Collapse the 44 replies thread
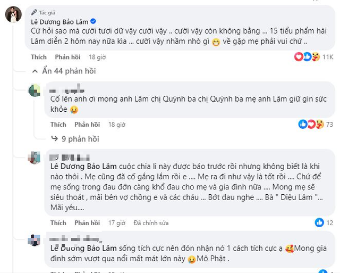 tap(64, 71)
